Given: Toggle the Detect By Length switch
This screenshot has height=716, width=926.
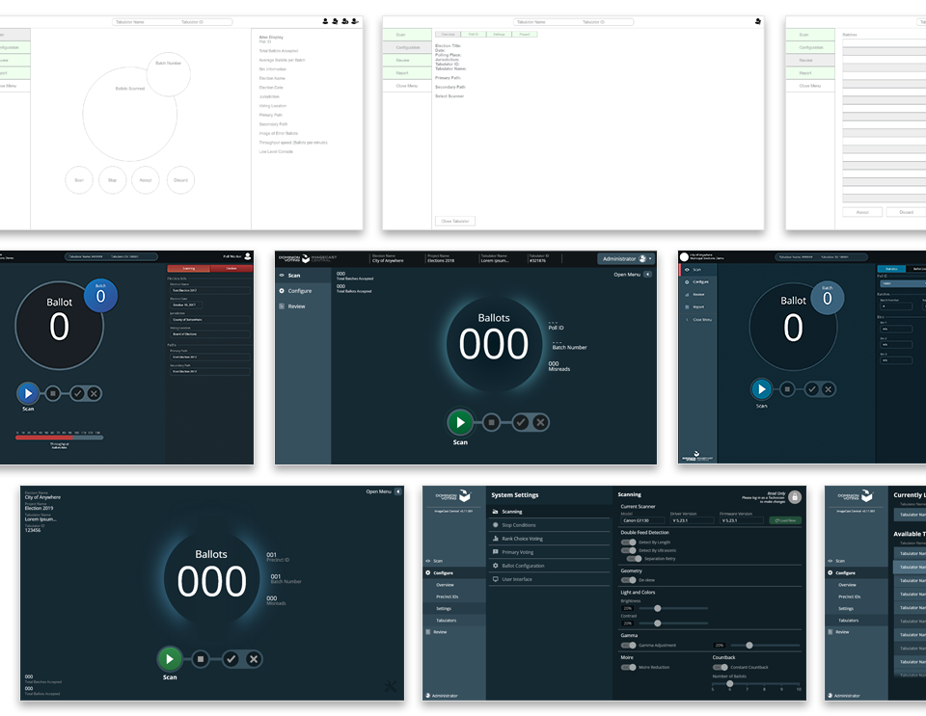Looking at the screenshot, I should point(628,543).
